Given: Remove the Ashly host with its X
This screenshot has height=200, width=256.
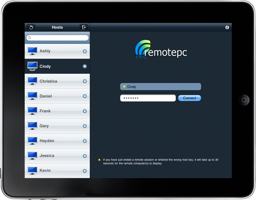Looking at the screenshot, I should 85,51.
